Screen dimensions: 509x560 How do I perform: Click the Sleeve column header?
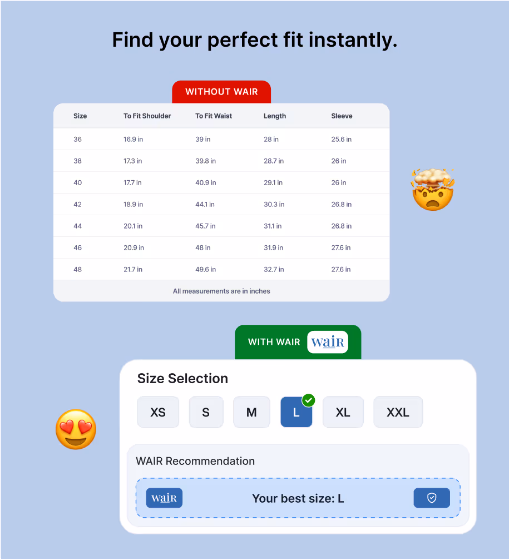point(342,116)
